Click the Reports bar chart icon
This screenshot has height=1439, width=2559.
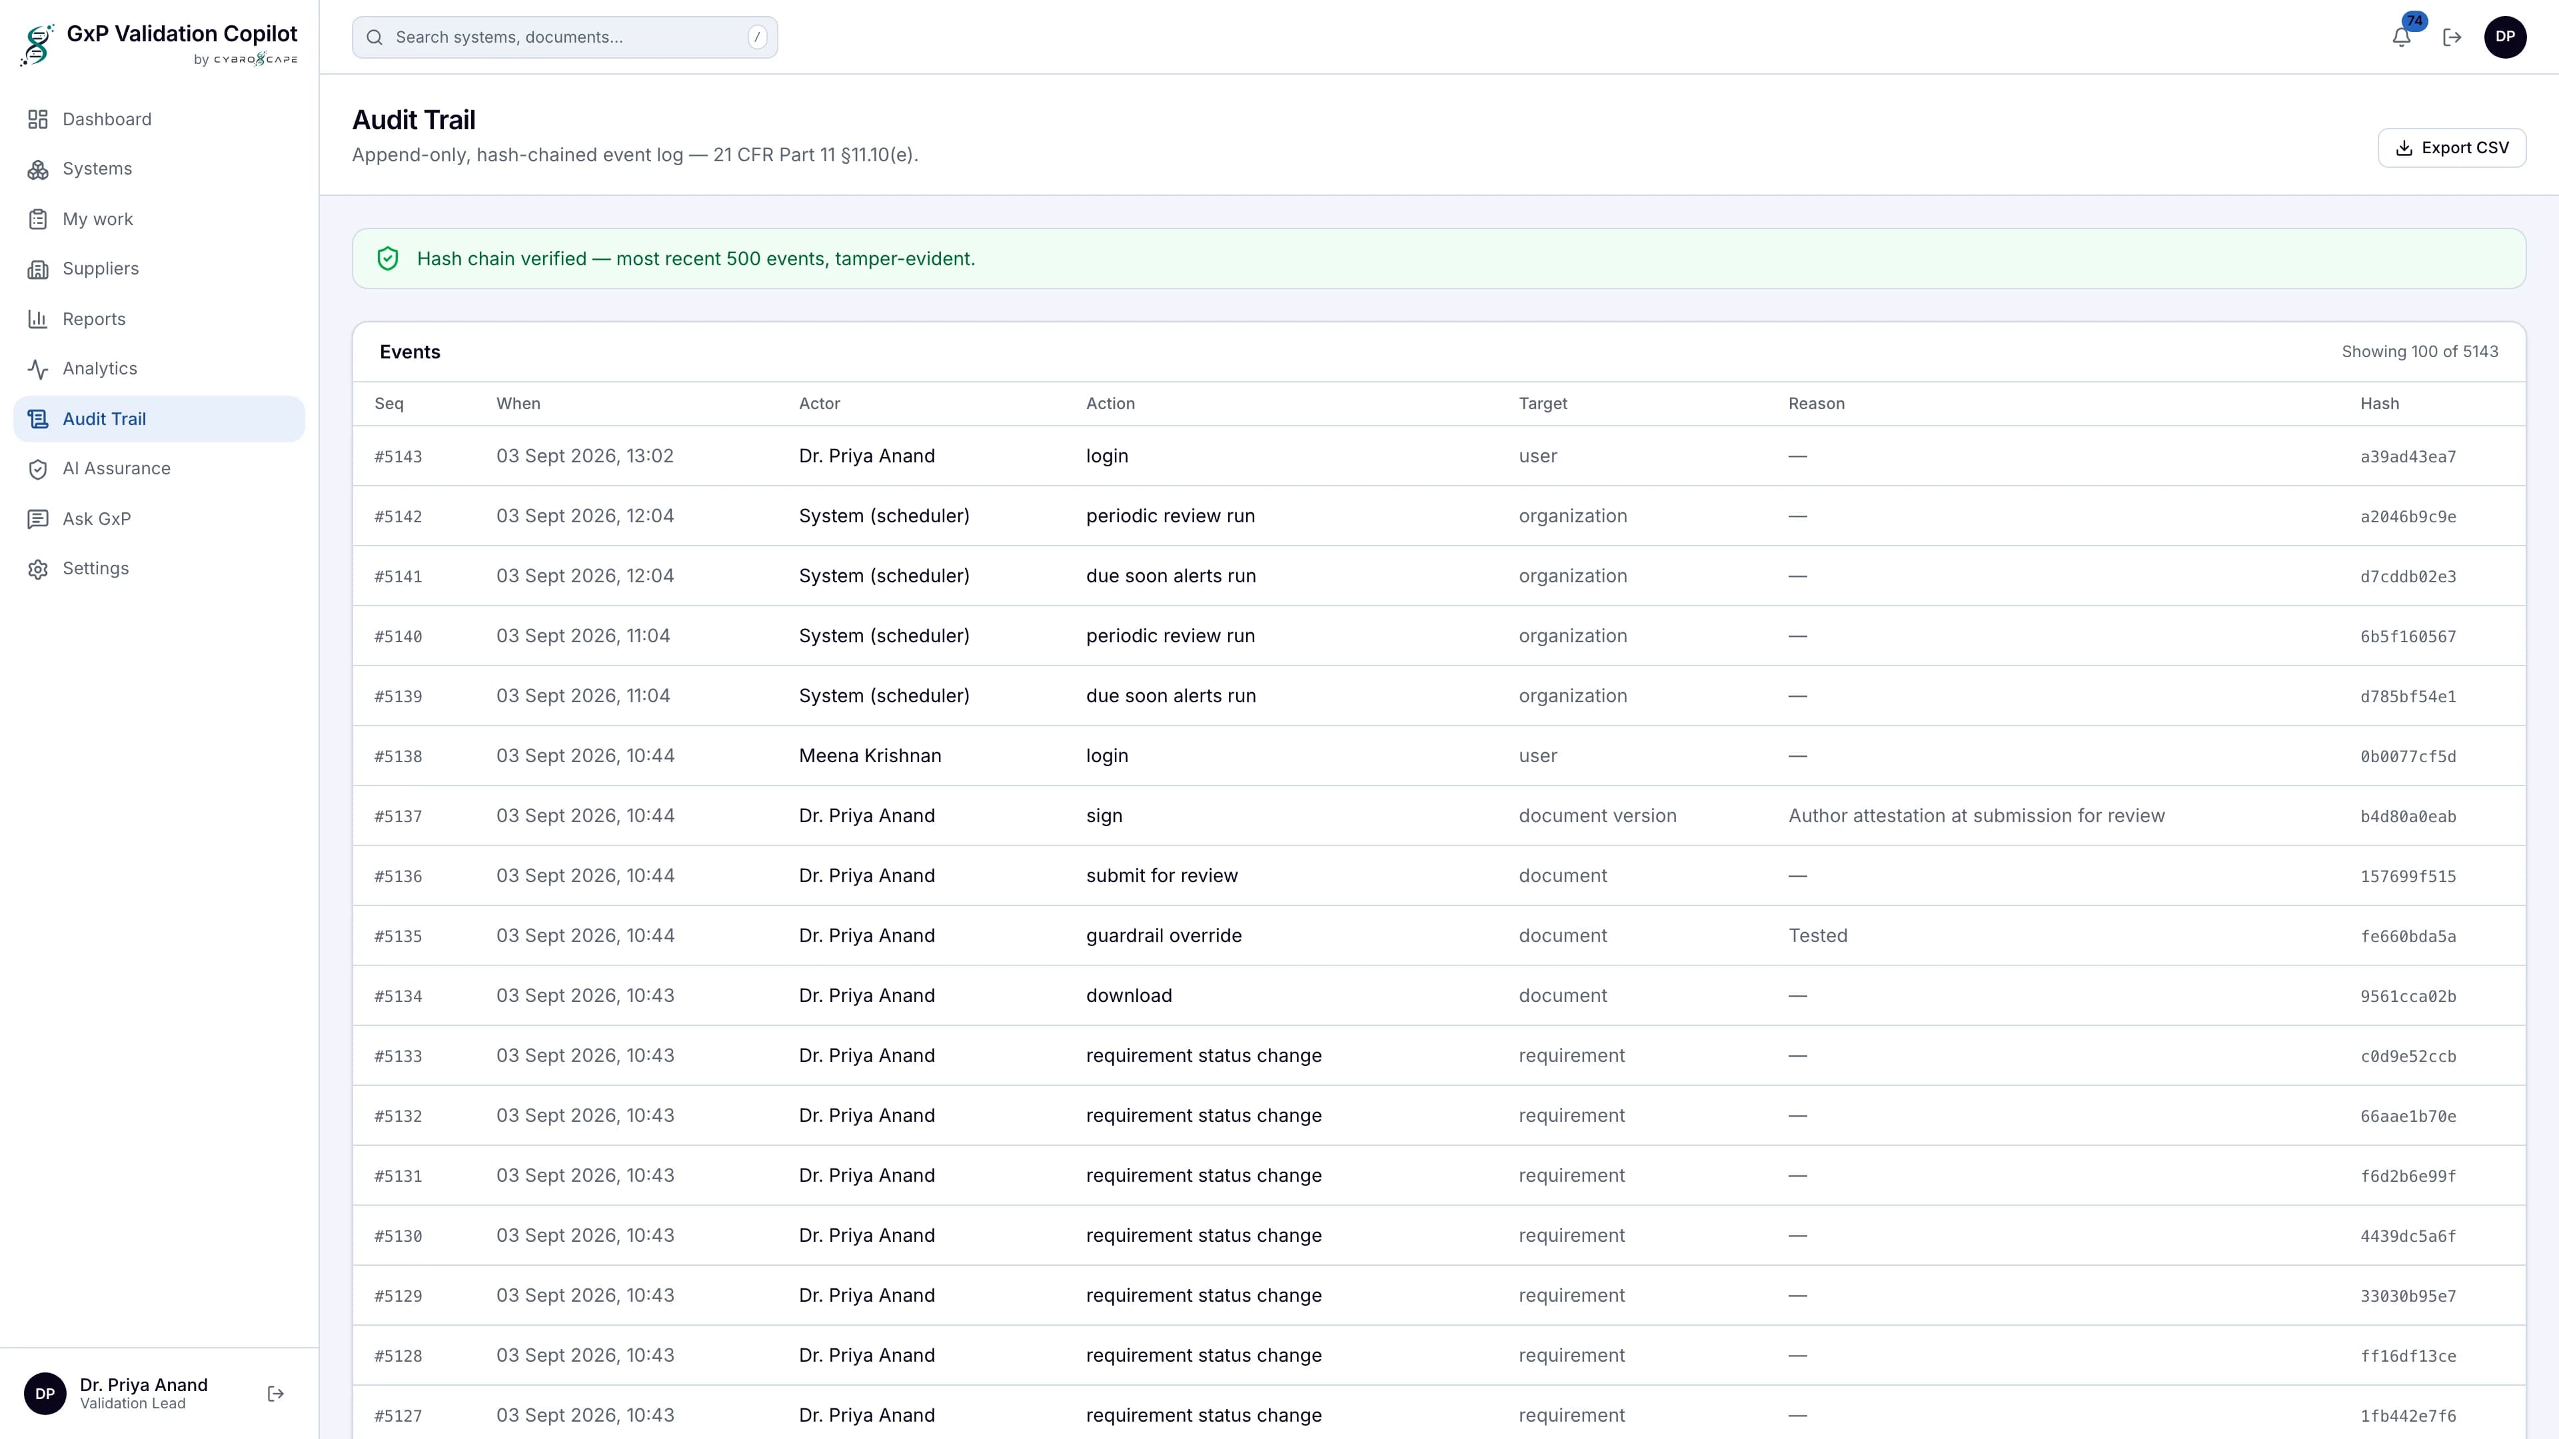[38, 319]
